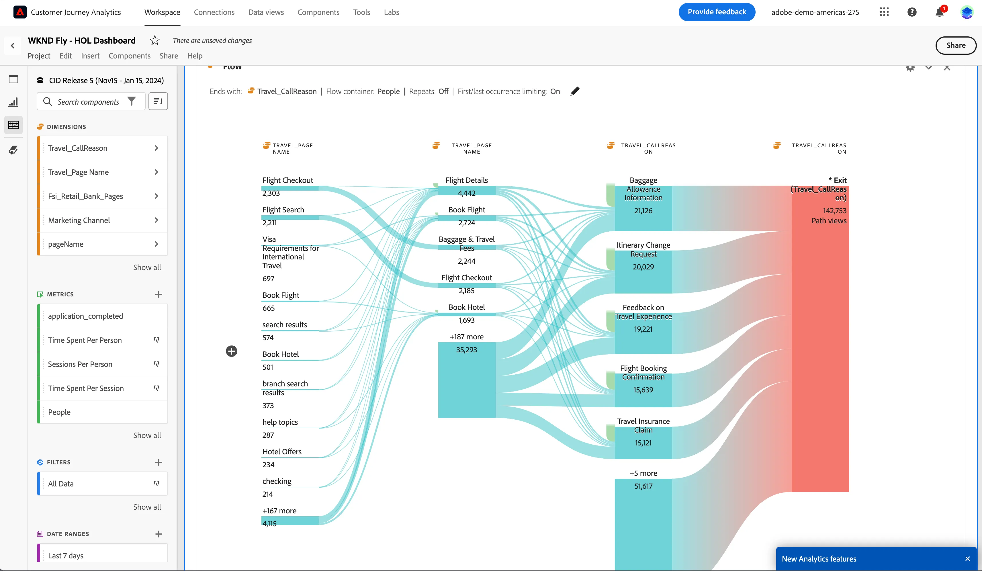Click the Provide feedback button

[717, 12]
